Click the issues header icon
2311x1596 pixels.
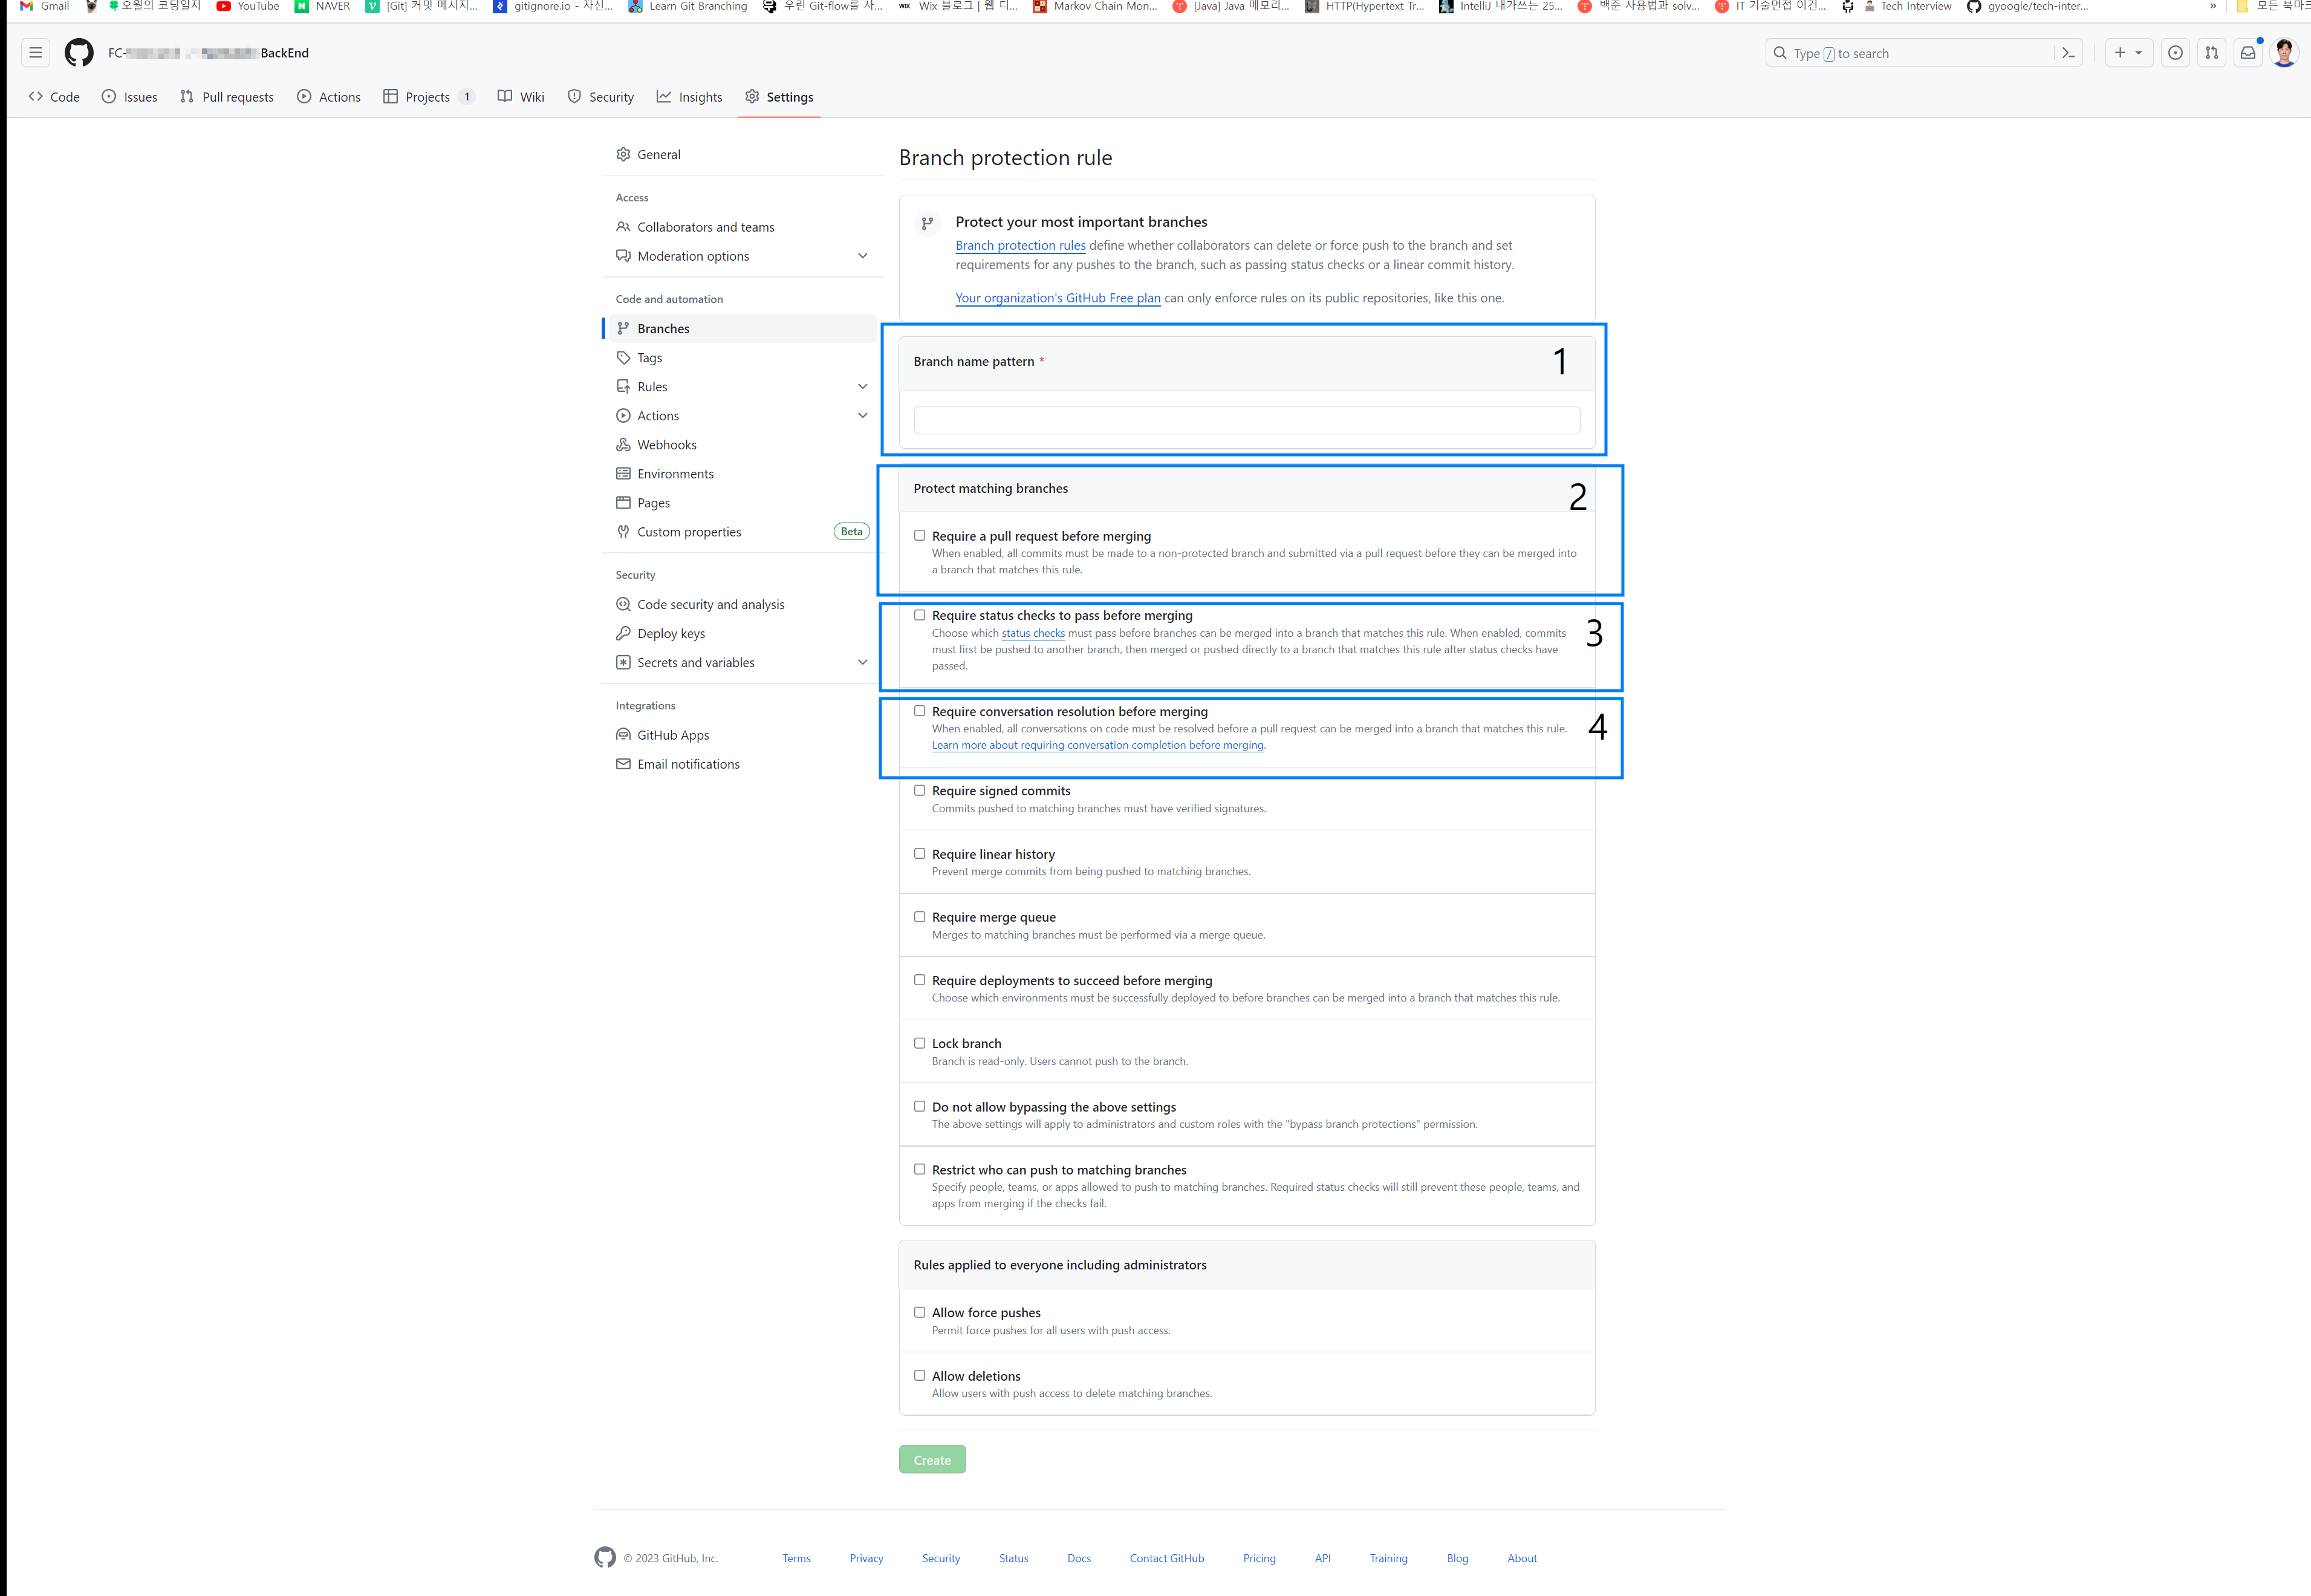tap(2175, 53)
